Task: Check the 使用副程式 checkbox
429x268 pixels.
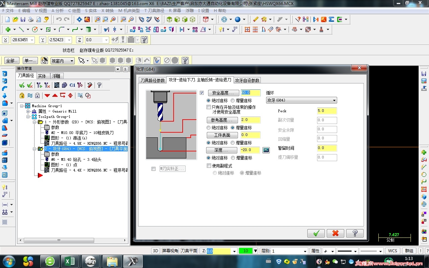Action: point(209,166)
